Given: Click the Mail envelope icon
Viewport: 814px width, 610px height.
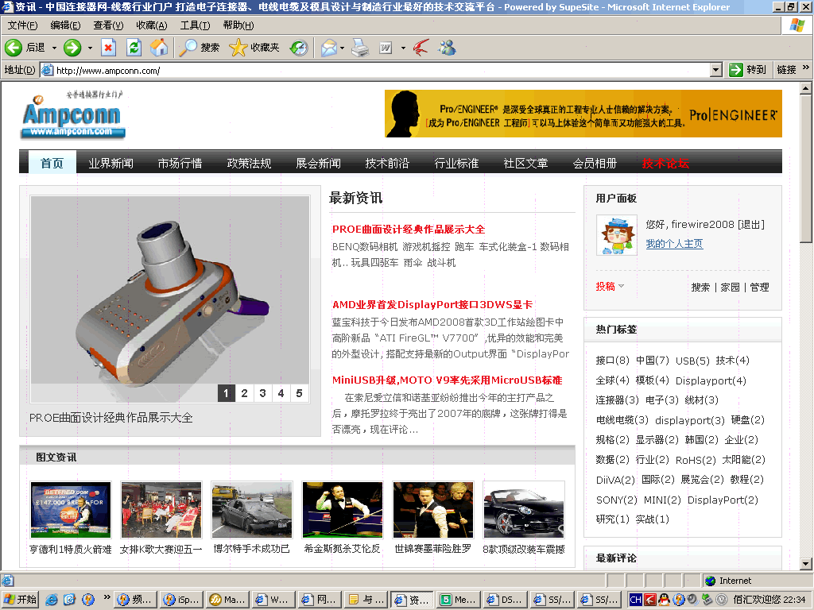Looking at the screenshot, I should point(329,48).
